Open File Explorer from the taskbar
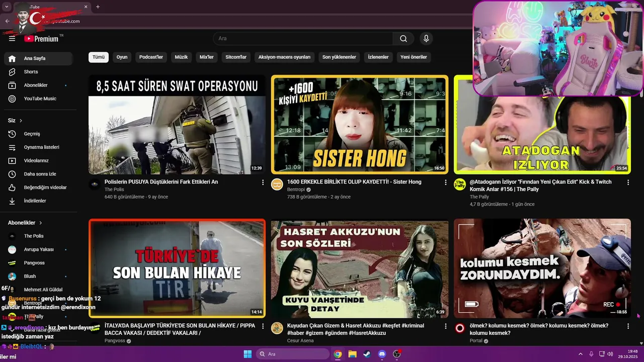The height and width of the screenshot is (362, 644). (352, 354)
